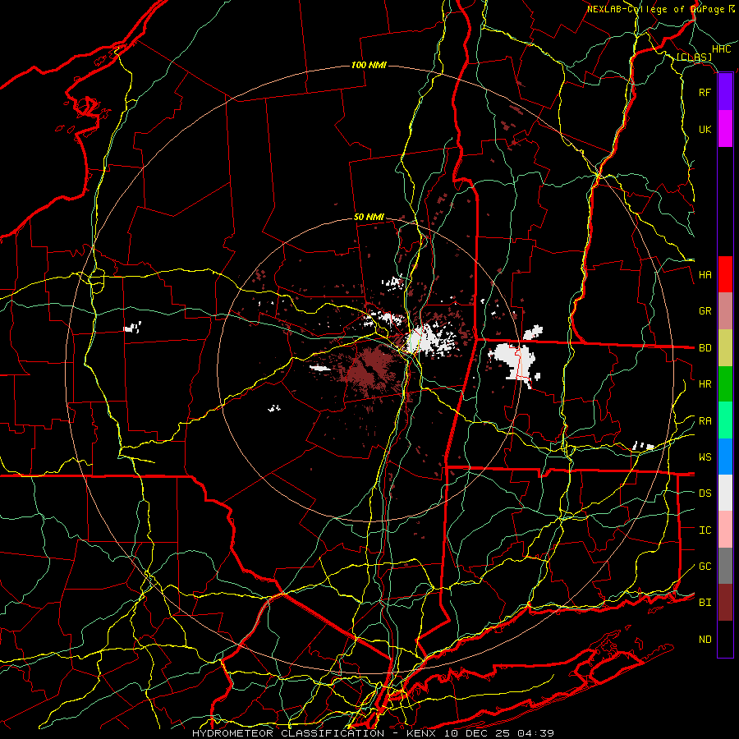Select the IC light-pink legend swatch
This screenshot has width=739, height=739.
coord(725,530)
